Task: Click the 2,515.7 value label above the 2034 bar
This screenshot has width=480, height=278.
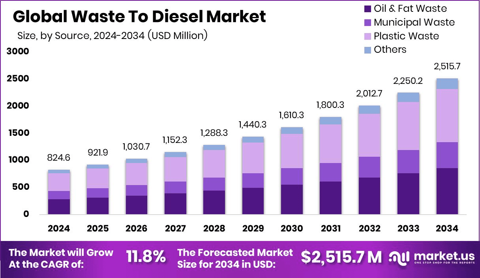Action: click(x=447, y=67)
